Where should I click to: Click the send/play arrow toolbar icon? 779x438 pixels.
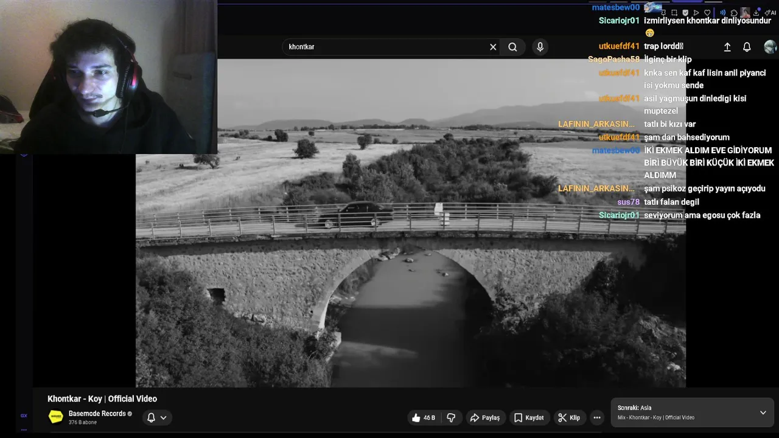point(696,13)
